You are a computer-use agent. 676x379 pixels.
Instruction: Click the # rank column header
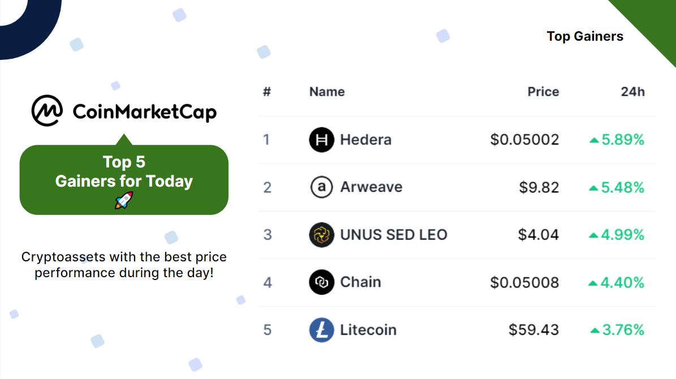point(267,92)
